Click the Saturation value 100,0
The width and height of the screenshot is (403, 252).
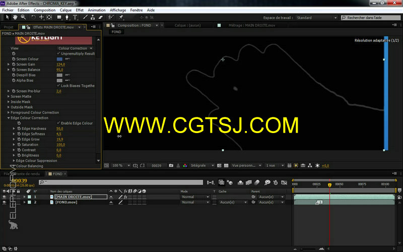tap(60, 145)
